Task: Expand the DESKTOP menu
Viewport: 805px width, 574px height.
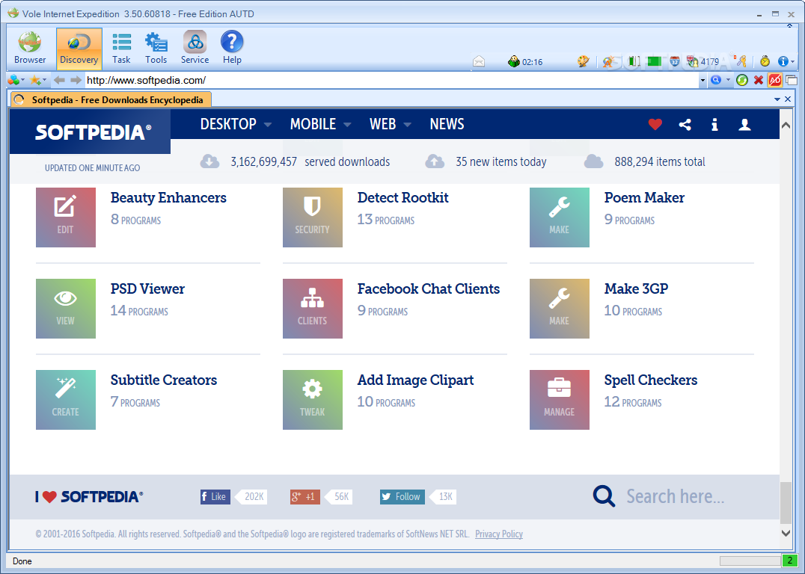Action: (x=236, y=124)
